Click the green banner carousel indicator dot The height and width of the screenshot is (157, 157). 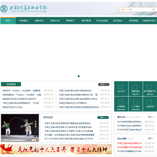pos(78,76)
